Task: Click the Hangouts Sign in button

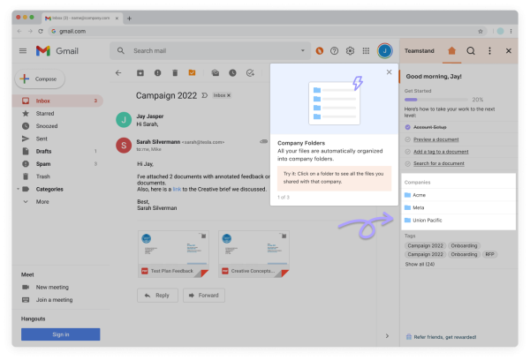Action: (x=60, y=334)
